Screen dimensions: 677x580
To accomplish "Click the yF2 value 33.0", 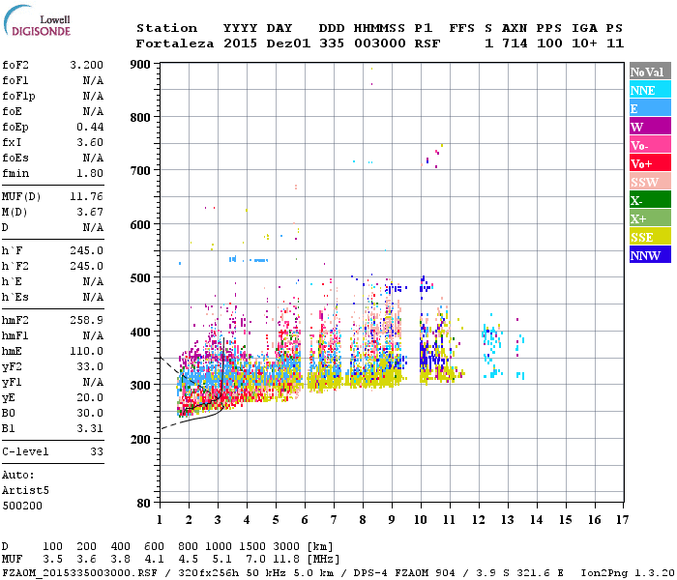I will click(x=90, y=366).
